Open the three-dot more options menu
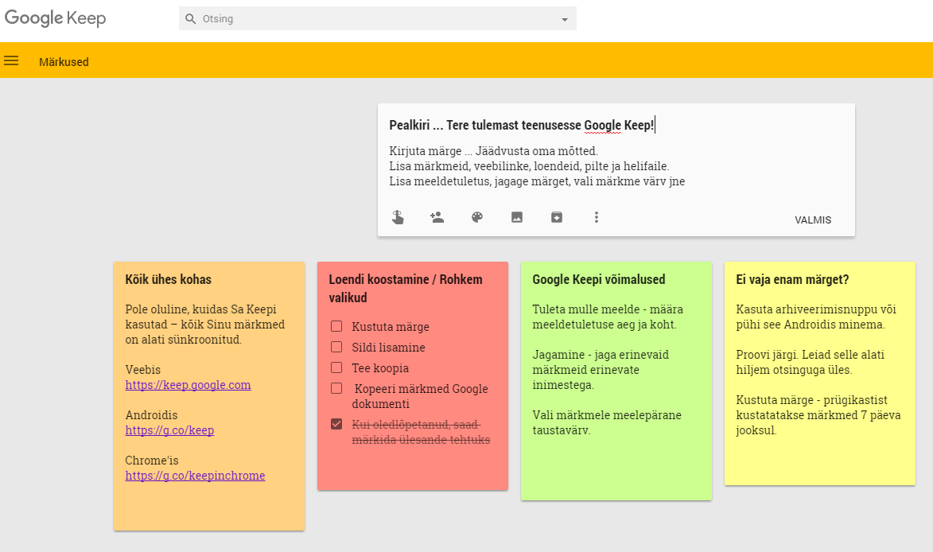 597,217
